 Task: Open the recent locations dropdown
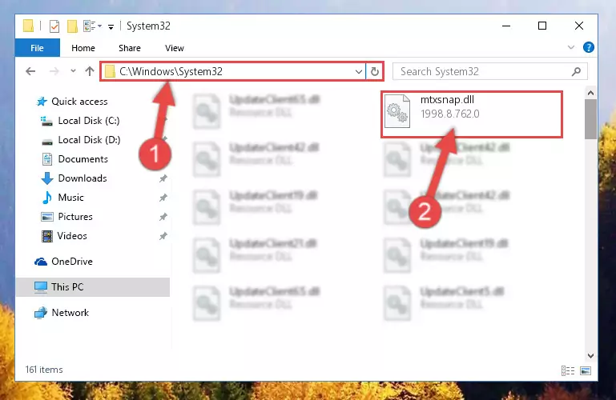pos(73,71)
